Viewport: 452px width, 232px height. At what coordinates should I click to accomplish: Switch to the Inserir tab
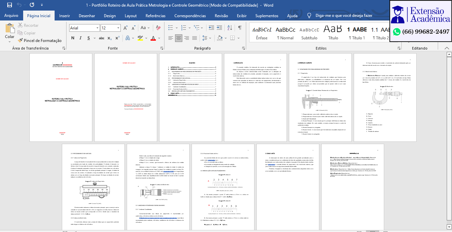click(x=65, y=16)
